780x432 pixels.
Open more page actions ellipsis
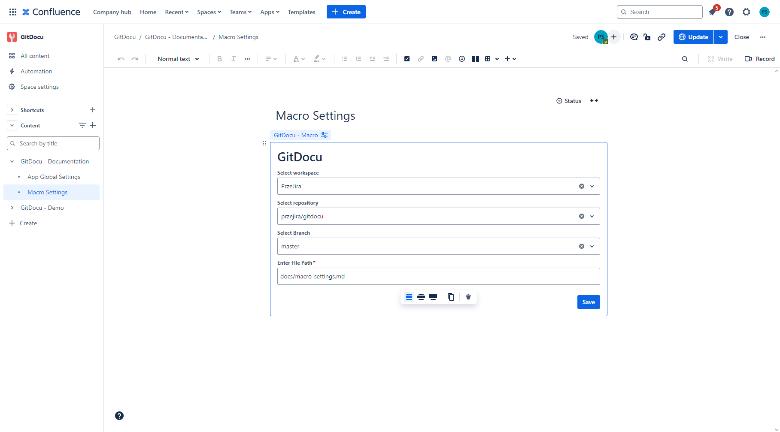click(763, 37)
